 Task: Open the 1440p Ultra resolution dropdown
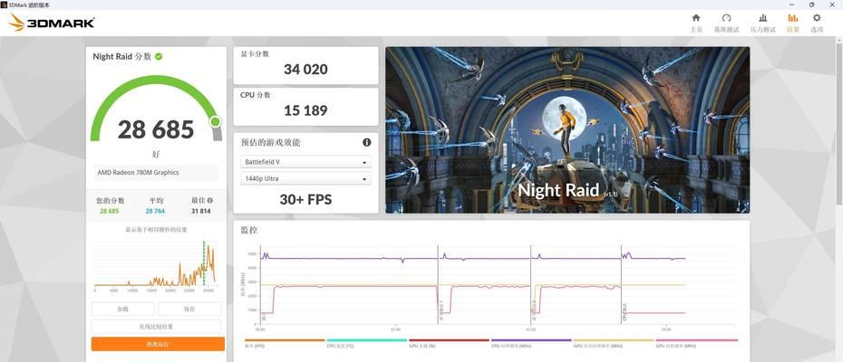click(x=305, y=178)
